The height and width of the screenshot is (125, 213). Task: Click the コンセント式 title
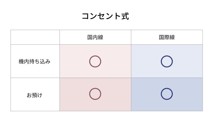tap(105, 16)
